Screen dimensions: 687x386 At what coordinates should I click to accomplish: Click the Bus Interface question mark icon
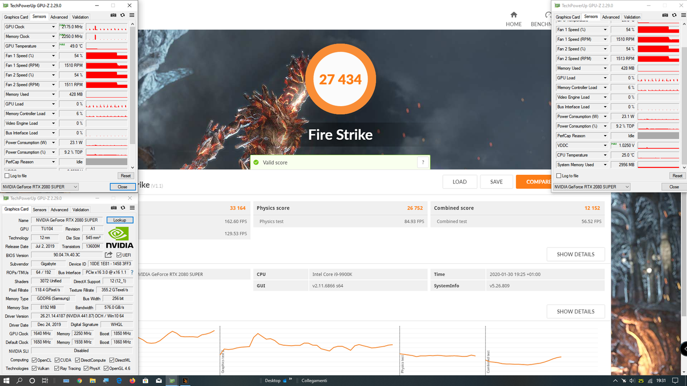[132, 272]
